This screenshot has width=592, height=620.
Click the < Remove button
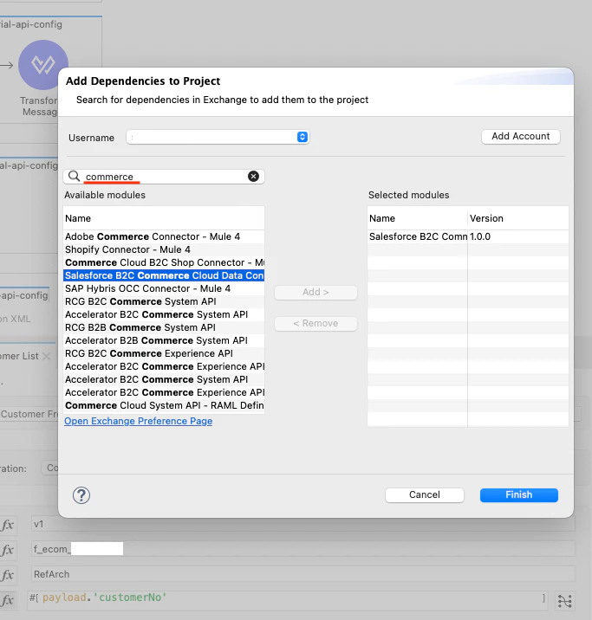coord(316,324)
